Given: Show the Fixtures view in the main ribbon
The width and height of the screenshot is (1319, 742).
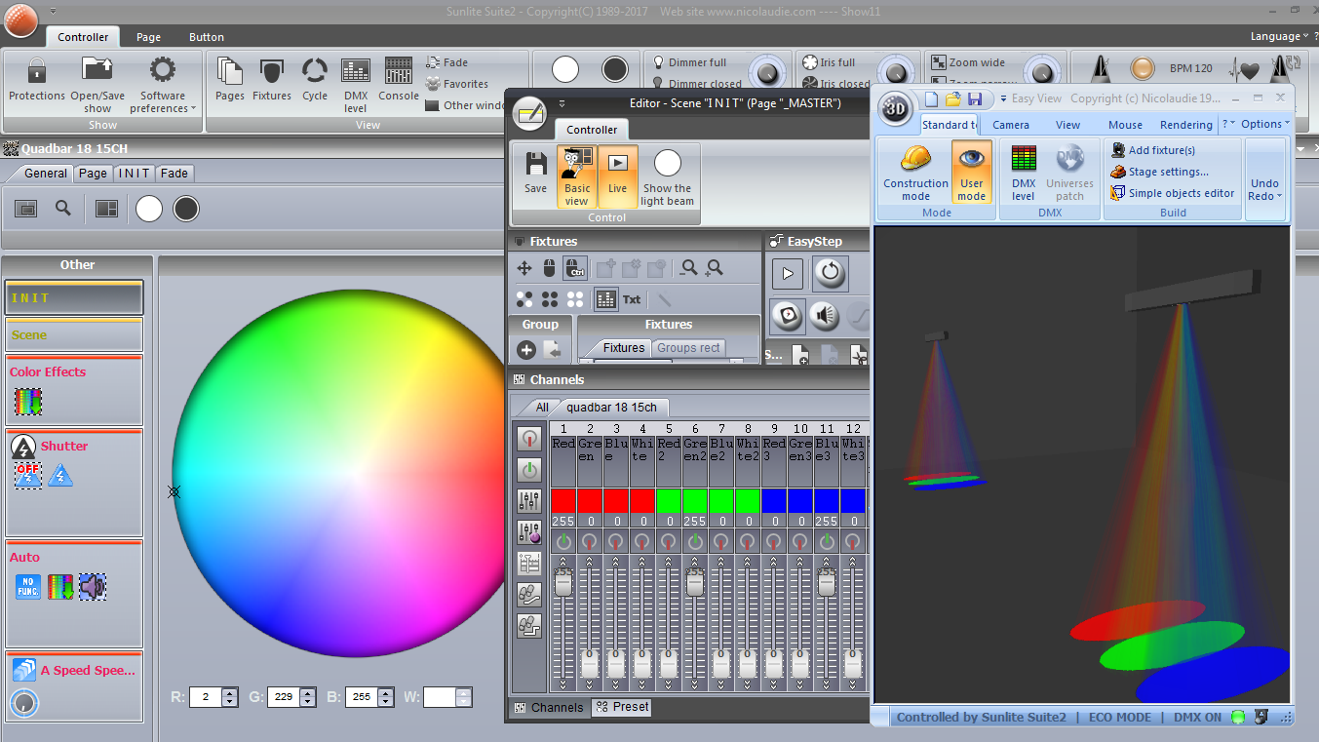Looking at the screenshot, I should (272, 78).
